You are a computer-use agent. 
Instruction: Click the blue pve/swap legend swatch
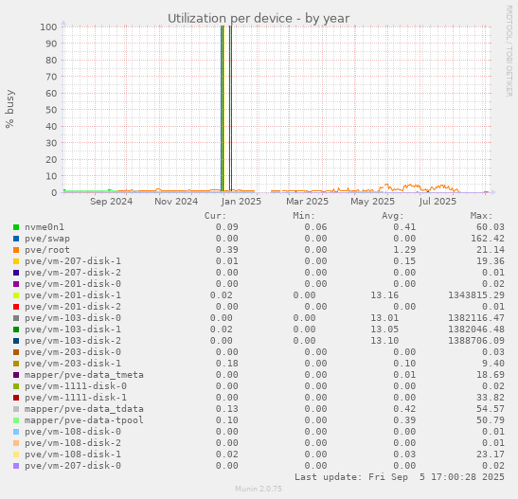click(16, 239)
